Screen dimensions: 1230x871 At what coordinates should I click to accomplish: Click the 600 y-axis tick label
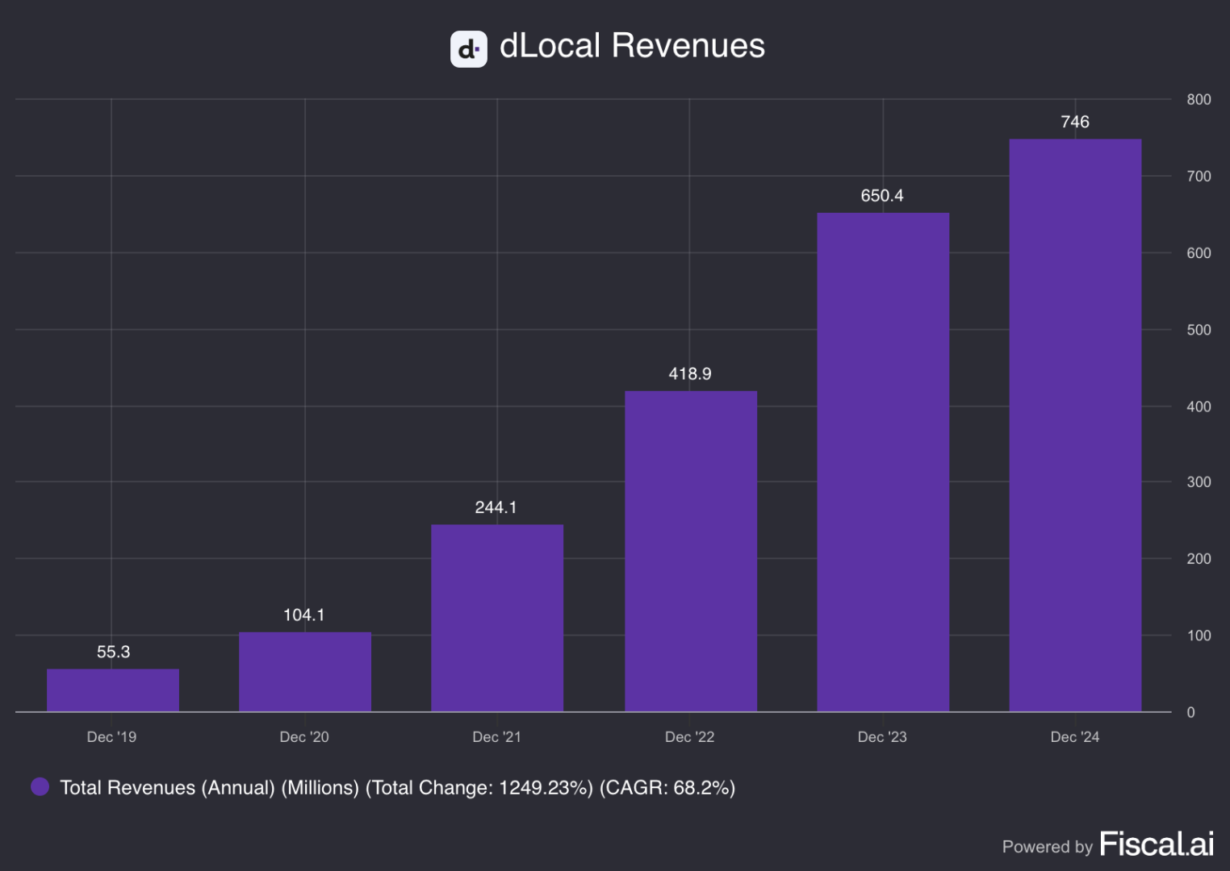coord(1199,253)
